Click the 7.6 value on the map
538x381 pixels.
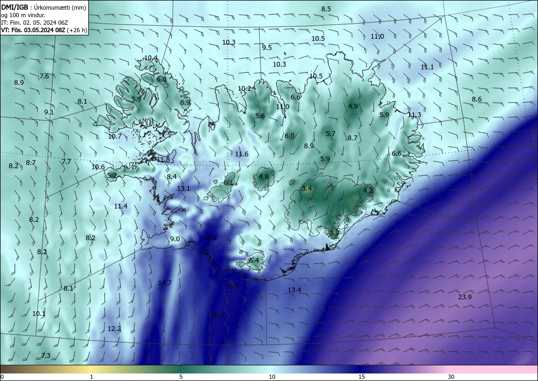44,76
